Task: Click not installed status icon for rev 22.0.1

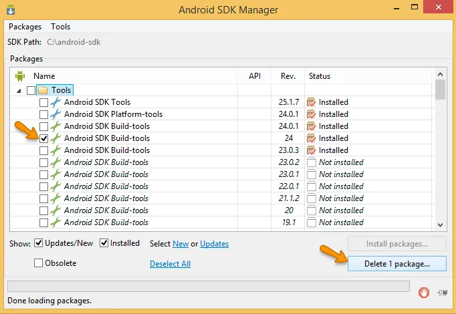Action: [311, 186]
